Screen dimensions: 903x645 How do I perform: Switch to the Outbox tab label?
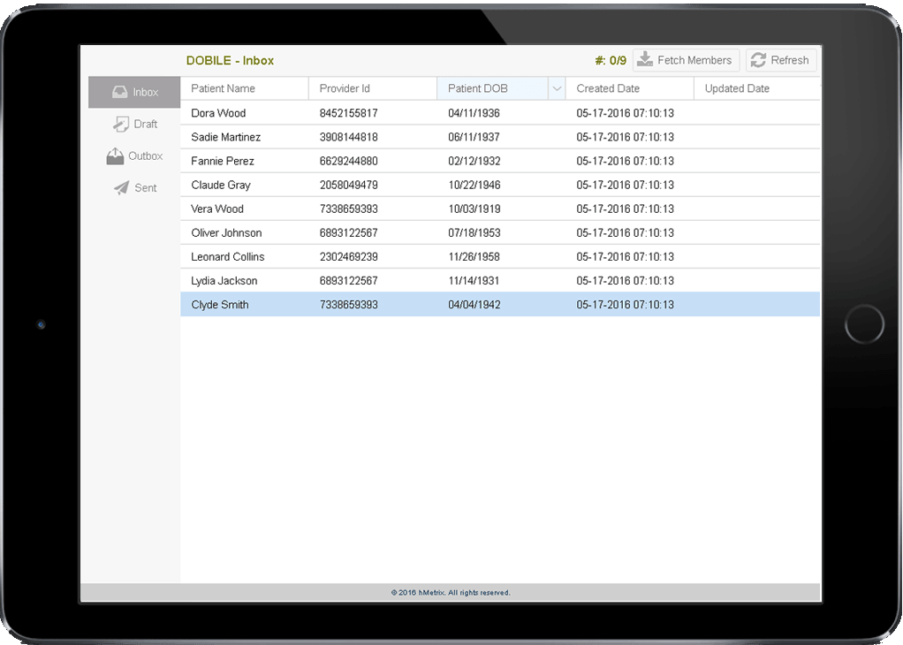pyautogui.click(x=146, y=156)
